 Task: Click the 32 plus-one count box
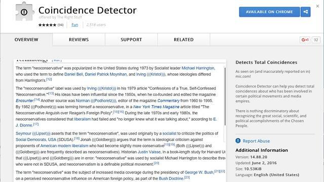(x=316, y=39)
